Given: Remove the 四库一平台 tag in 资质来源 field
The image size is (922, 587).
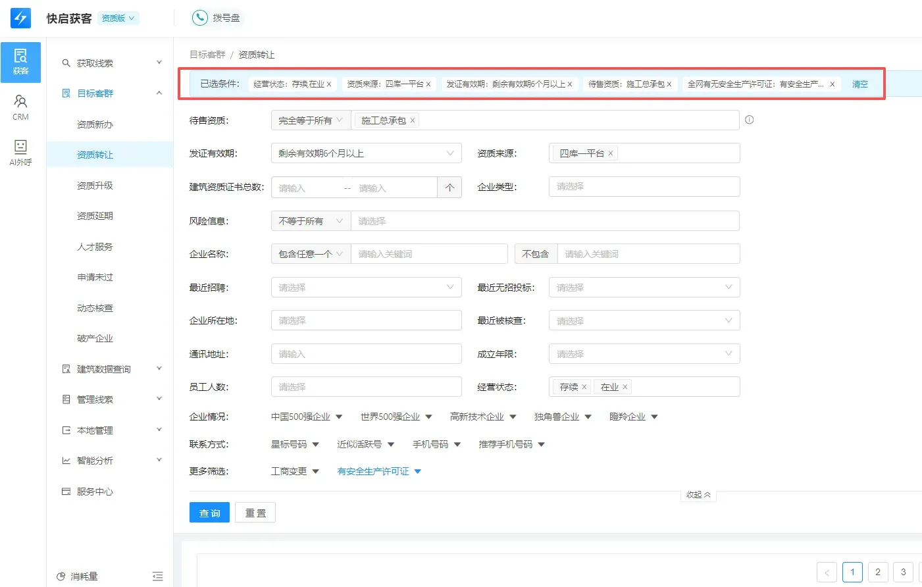Looking at the screenshot, I should [x=611, y=153].
